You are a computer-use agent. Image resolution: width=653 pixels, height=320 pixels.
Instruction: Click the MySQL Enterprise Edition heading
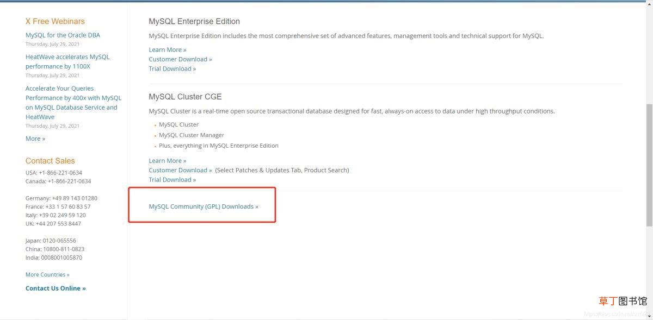coord(194,21)
